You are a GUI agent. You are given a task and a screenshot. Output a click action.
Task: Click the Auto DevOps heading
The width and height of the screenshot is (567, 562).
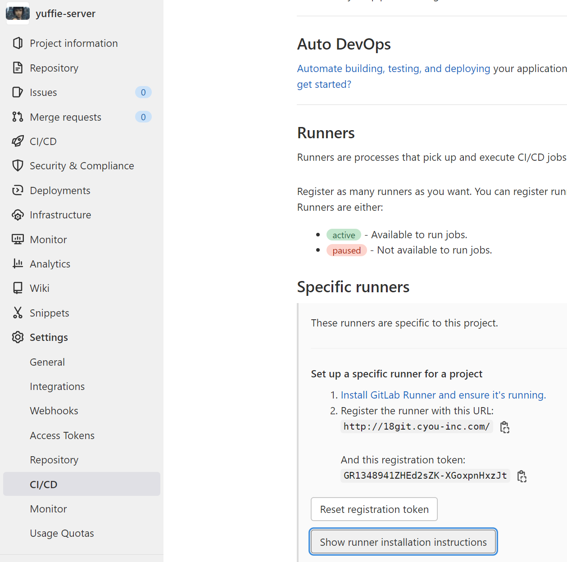pos(344,44)
